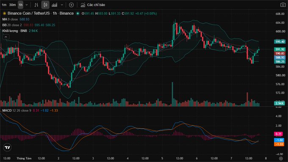Click the 595.40 price axis label
The image size is (288, 162).
tap(280, 41)
